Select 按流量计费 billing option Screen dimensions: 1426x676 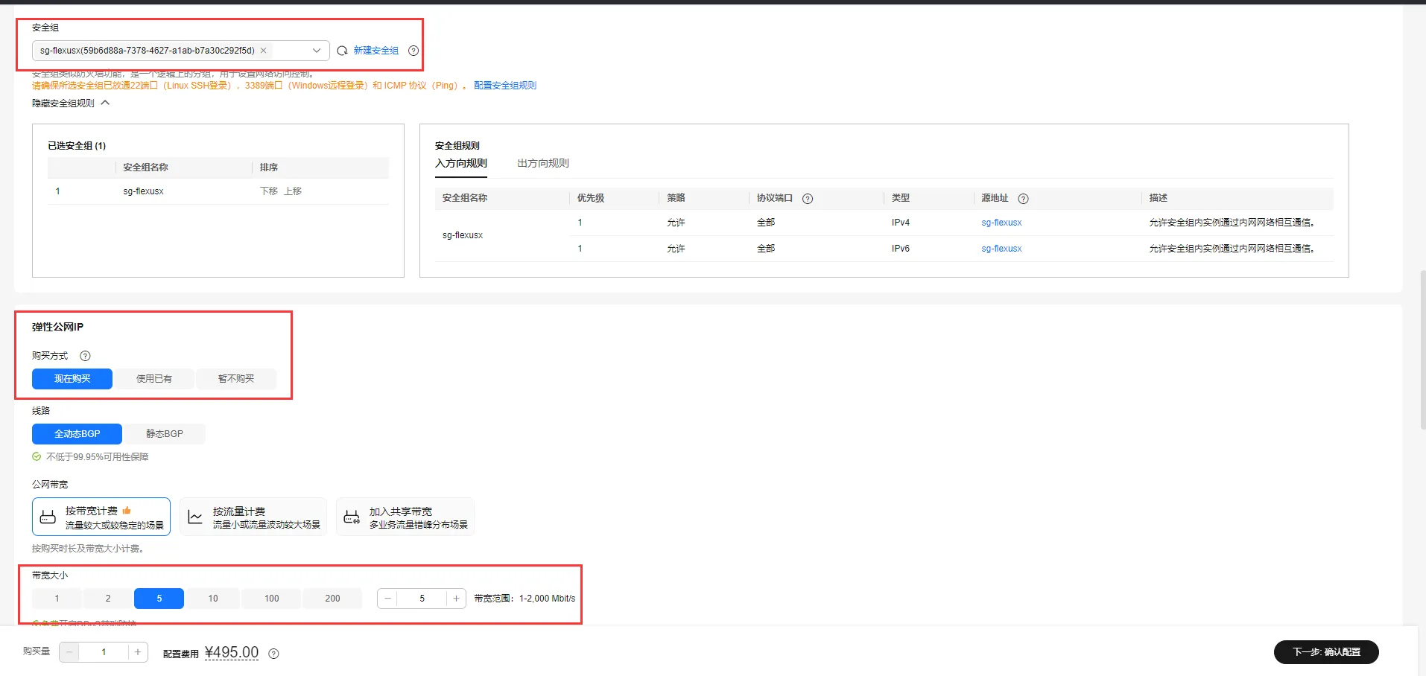point(253,517)
